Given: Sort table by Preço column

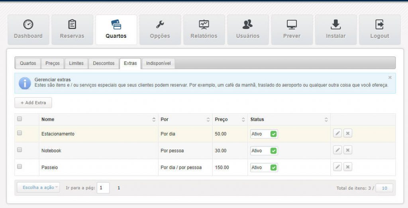Looking at the screenshot, I should 229,119.
